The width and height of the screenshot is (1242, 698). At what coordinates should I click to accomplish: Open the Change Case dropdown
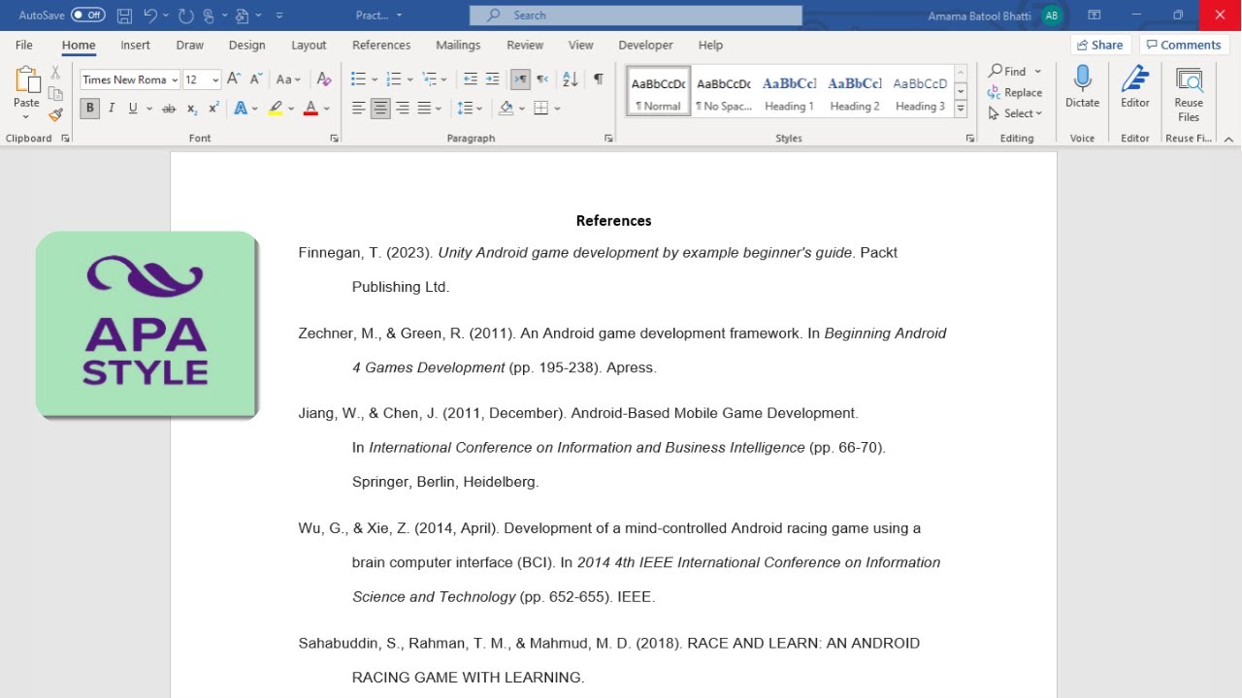click(288, 79)
